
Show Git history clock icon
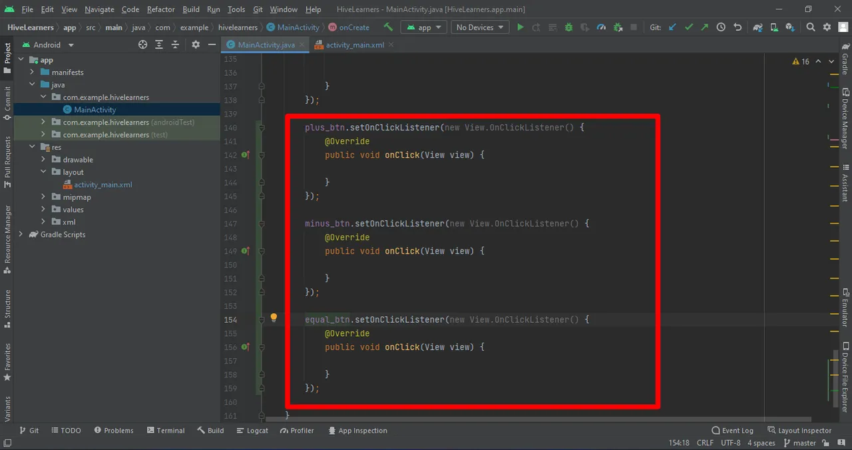tap(721, 27)
